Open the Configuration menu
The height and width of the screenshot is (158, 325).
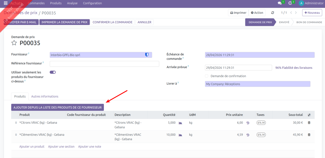92,3
